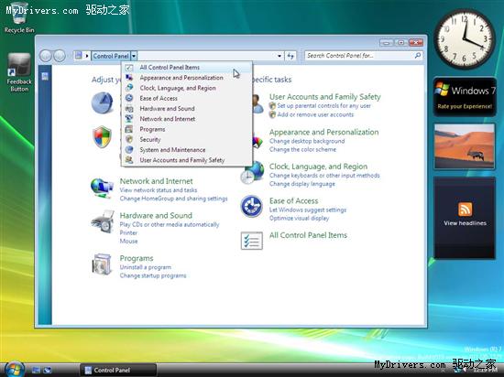
Task: Click Let Windows suggest settings link
Action: (x=308, y=210)
